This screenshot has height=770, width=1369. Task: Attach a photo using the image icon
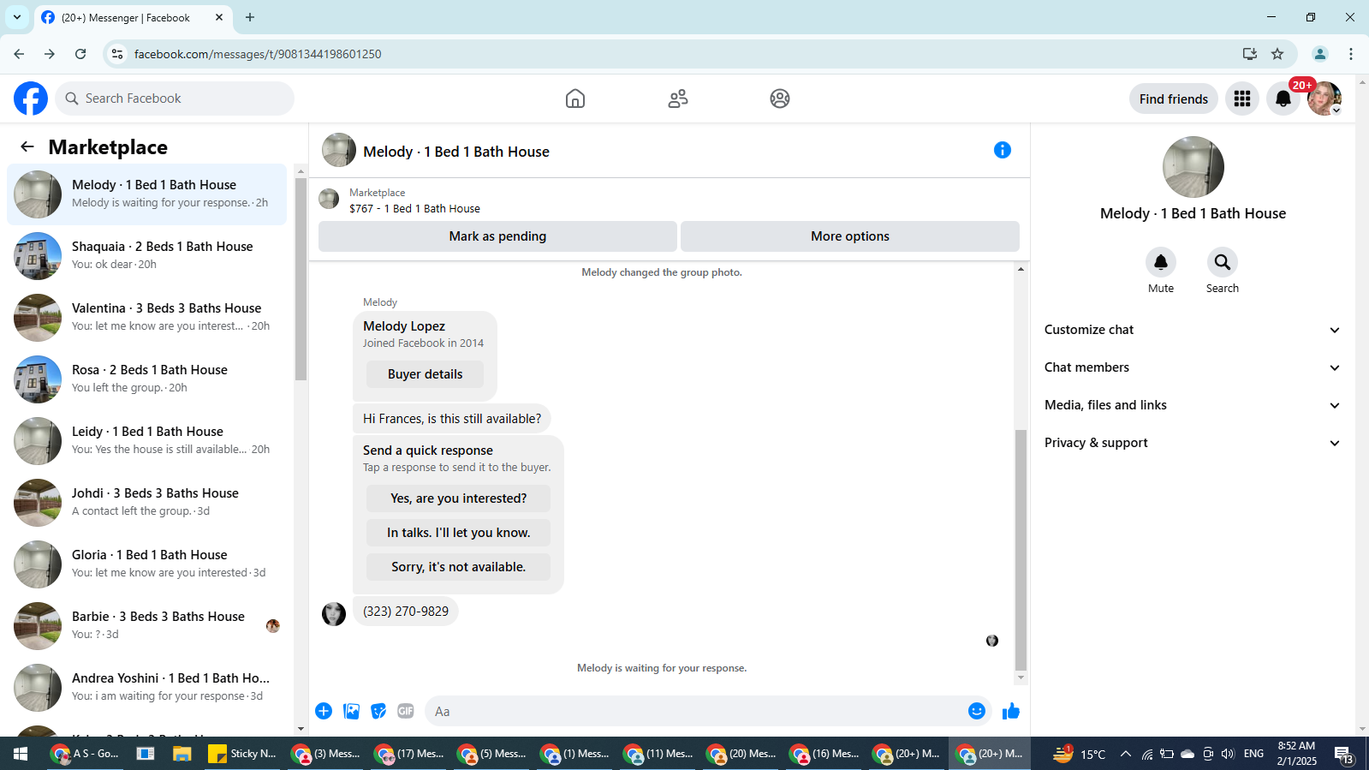351,711
